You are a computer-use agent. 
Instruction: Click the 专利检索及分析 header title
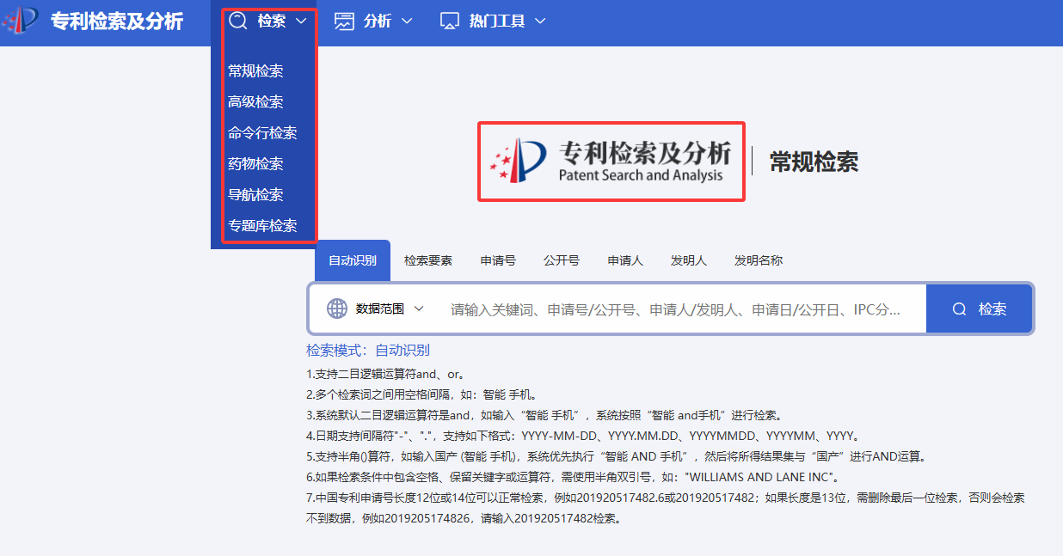click(117, 21)
